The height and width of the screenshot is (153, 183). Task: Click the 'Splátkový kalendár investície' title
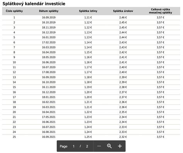click(34, 3)
